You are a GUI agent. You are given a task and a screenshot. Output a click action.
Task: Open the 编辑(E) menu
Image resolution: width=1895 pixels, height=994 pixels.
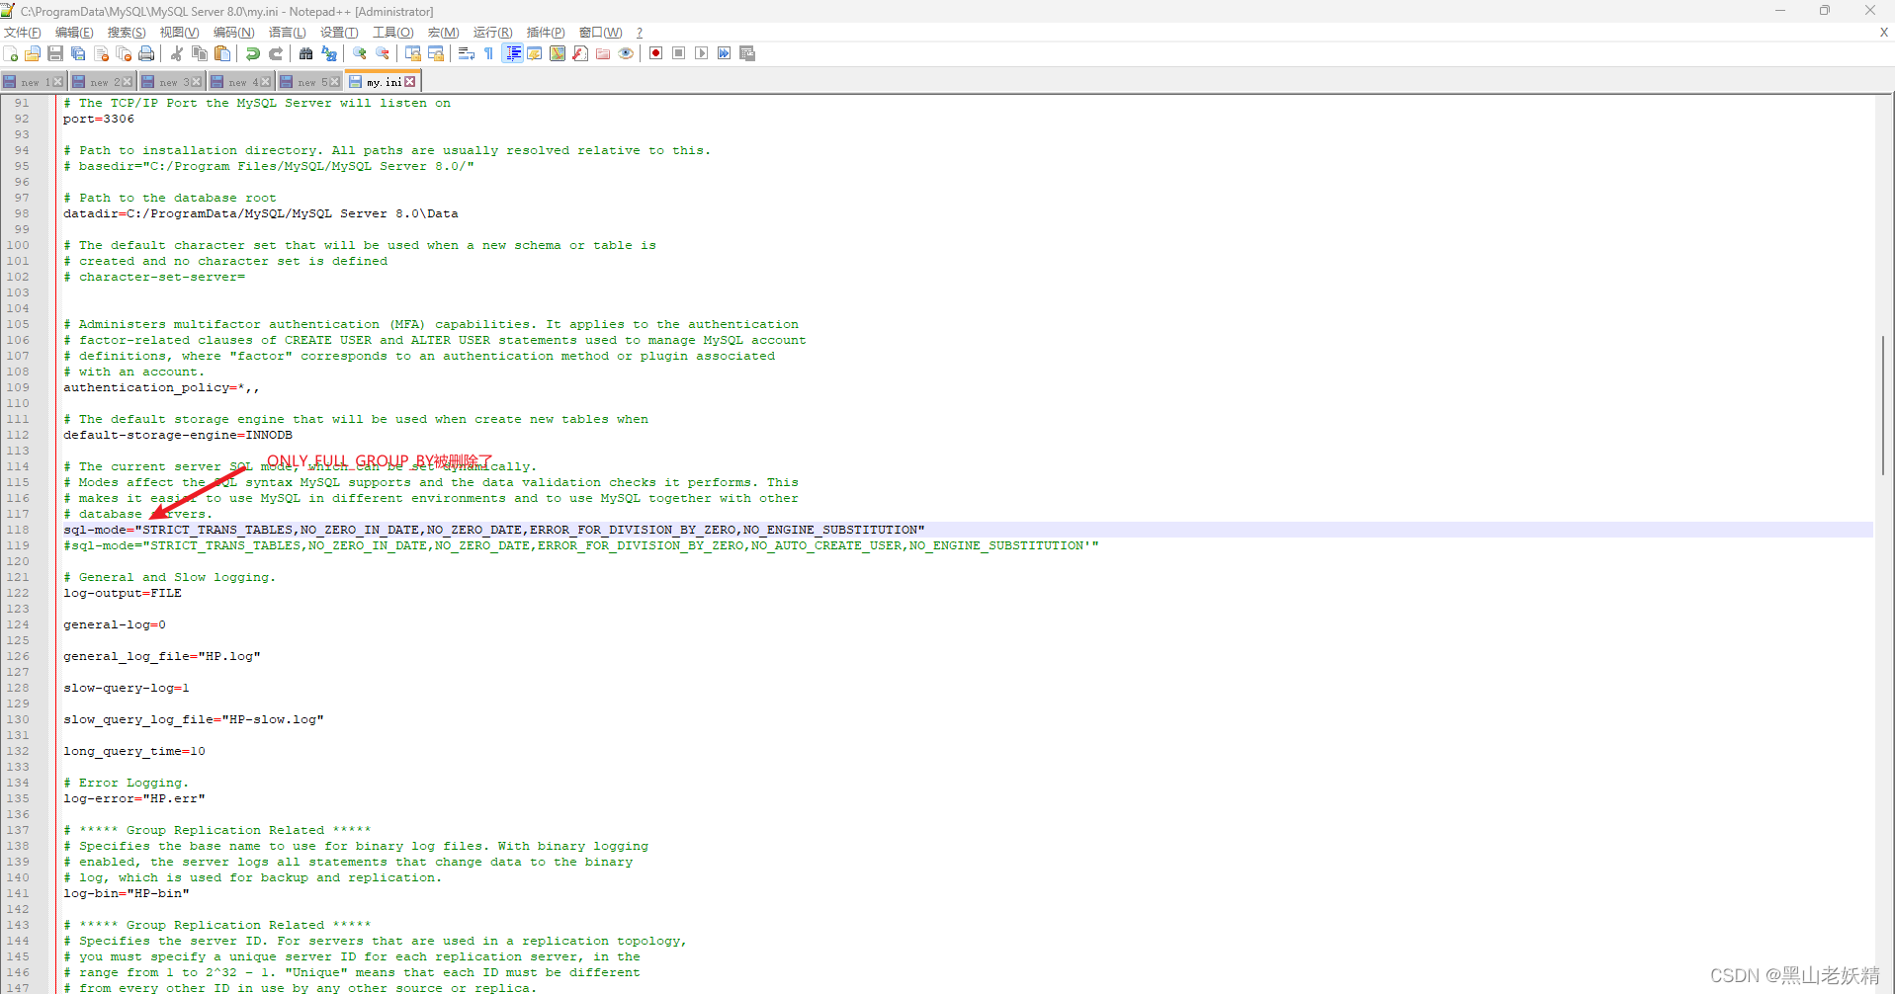(x=75, y=33)
